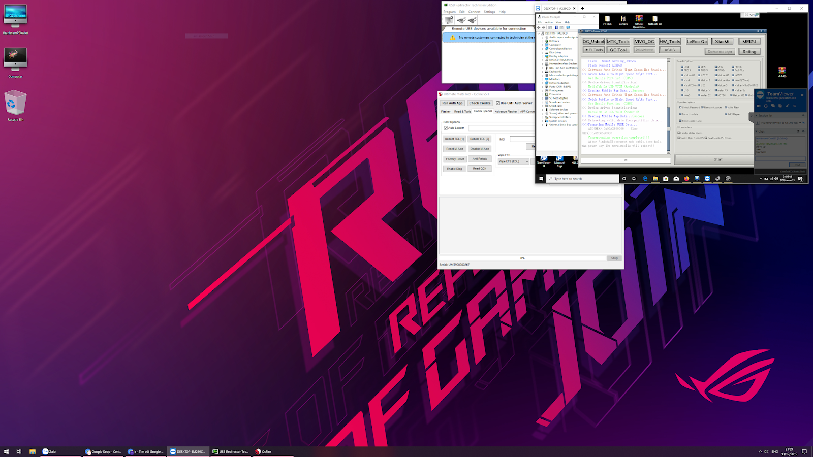
Task: Open the Settings menu in USB Redirector
Action: pyautogui.click(x=489, y=12)
